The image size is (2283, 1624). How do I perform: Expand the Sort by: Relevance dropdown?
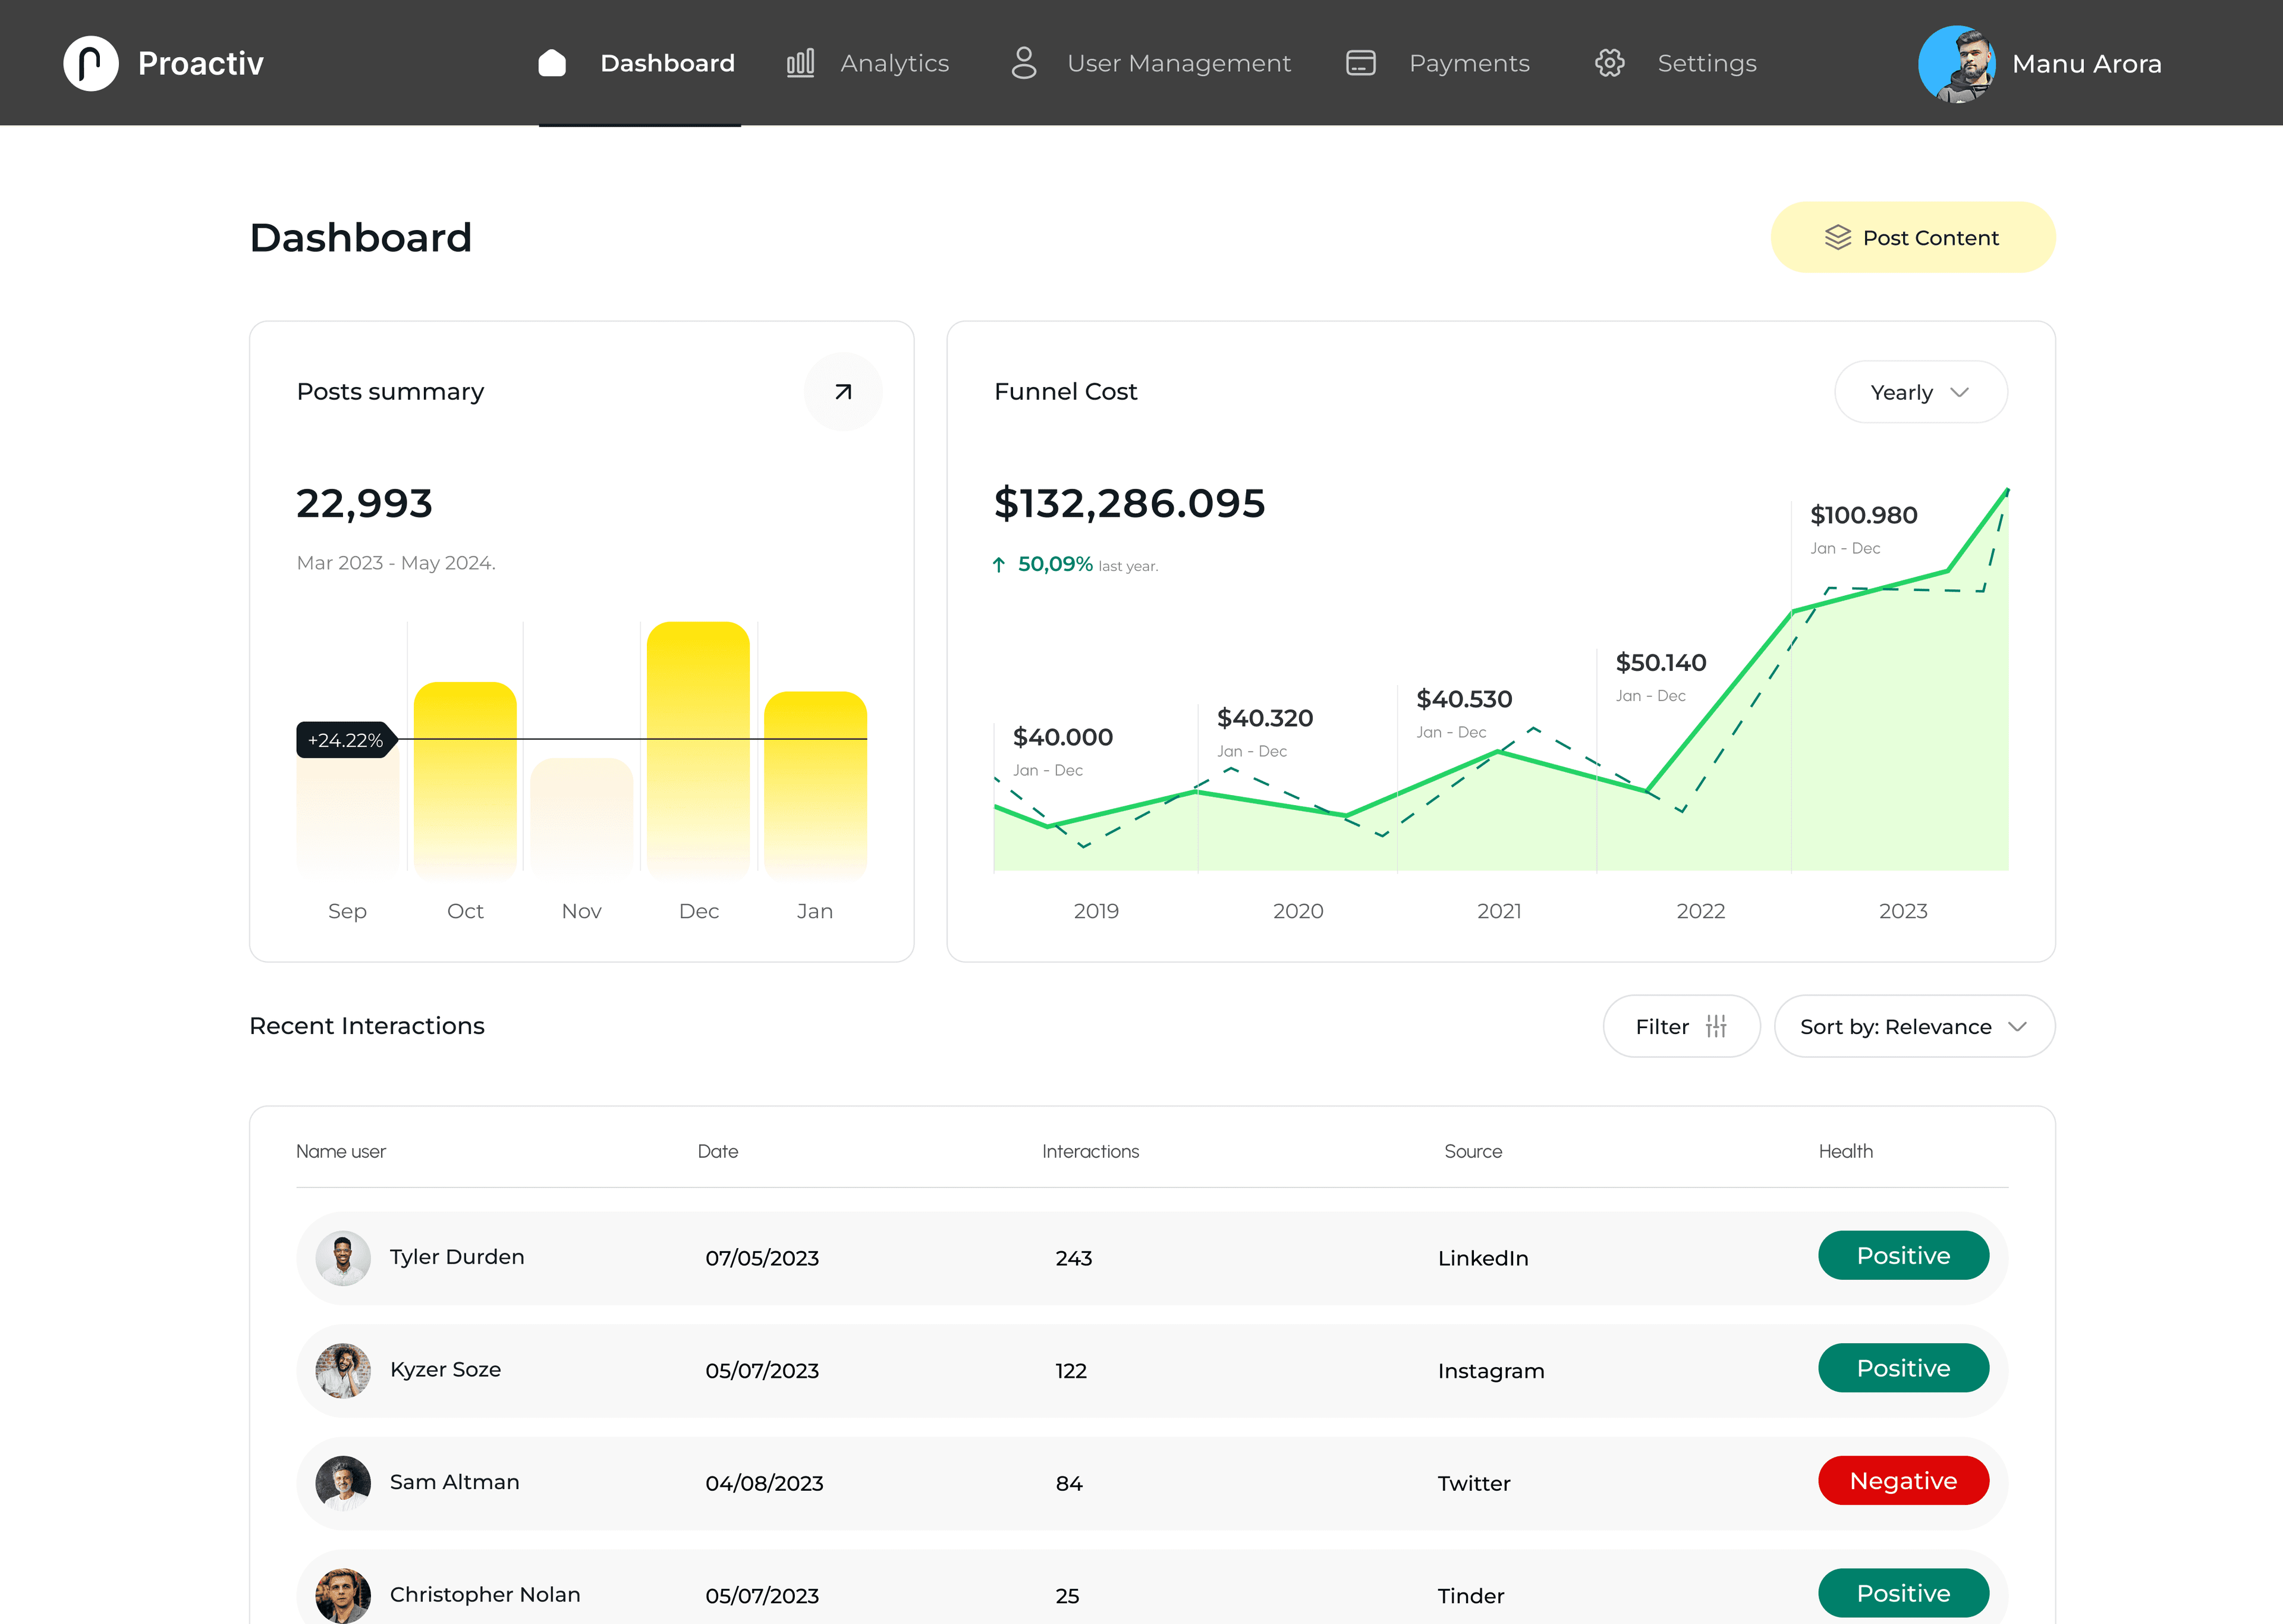click(1913, 1026)
